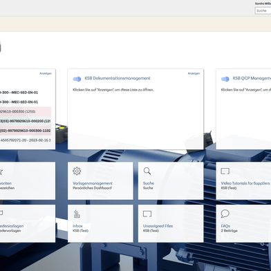Open the Inbox KSB (Test) tile
This screenshot has width=271, height=271.
[x=100, y=223]
